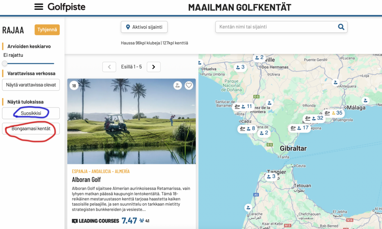Screen dimensions: 382x229
Task: Click the magnifier search icon
Action: pyautogui.click(x=341, y=27)
